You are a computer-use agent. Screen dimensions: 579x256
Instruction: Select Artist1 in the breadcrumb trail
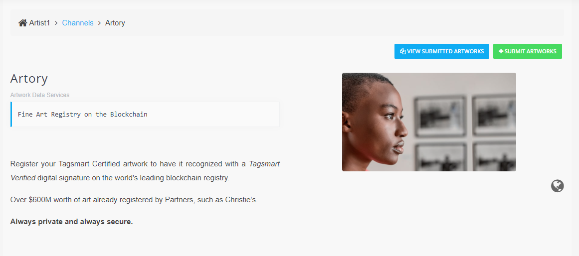click(x=39, y=23)
